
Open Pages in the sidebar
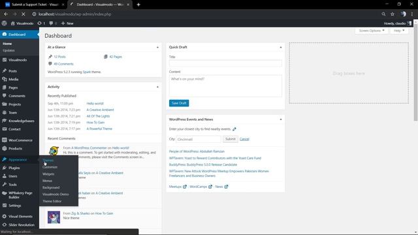tap(13, 87)
